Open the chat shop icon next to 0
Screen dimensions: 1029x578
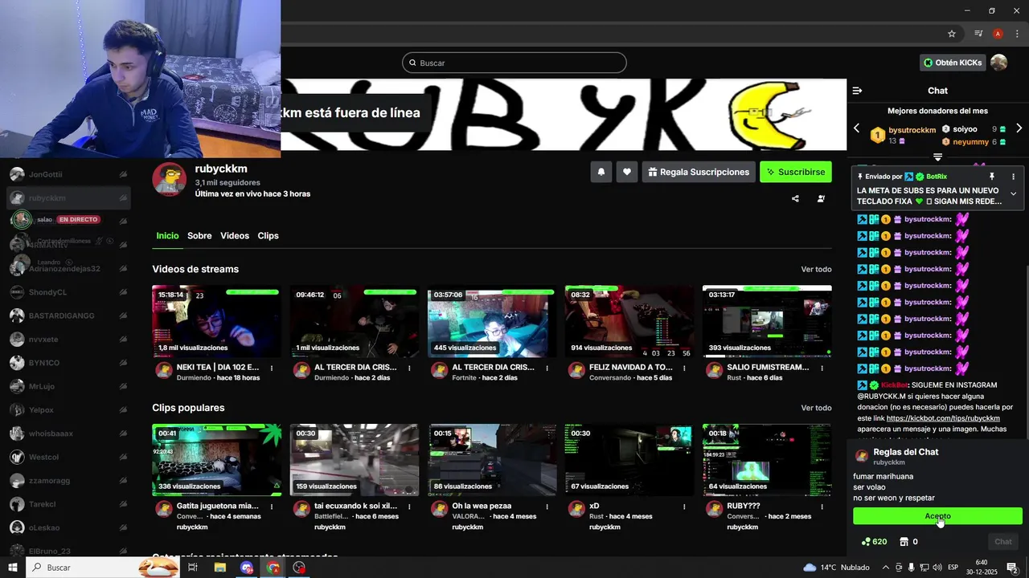(904, 542)
